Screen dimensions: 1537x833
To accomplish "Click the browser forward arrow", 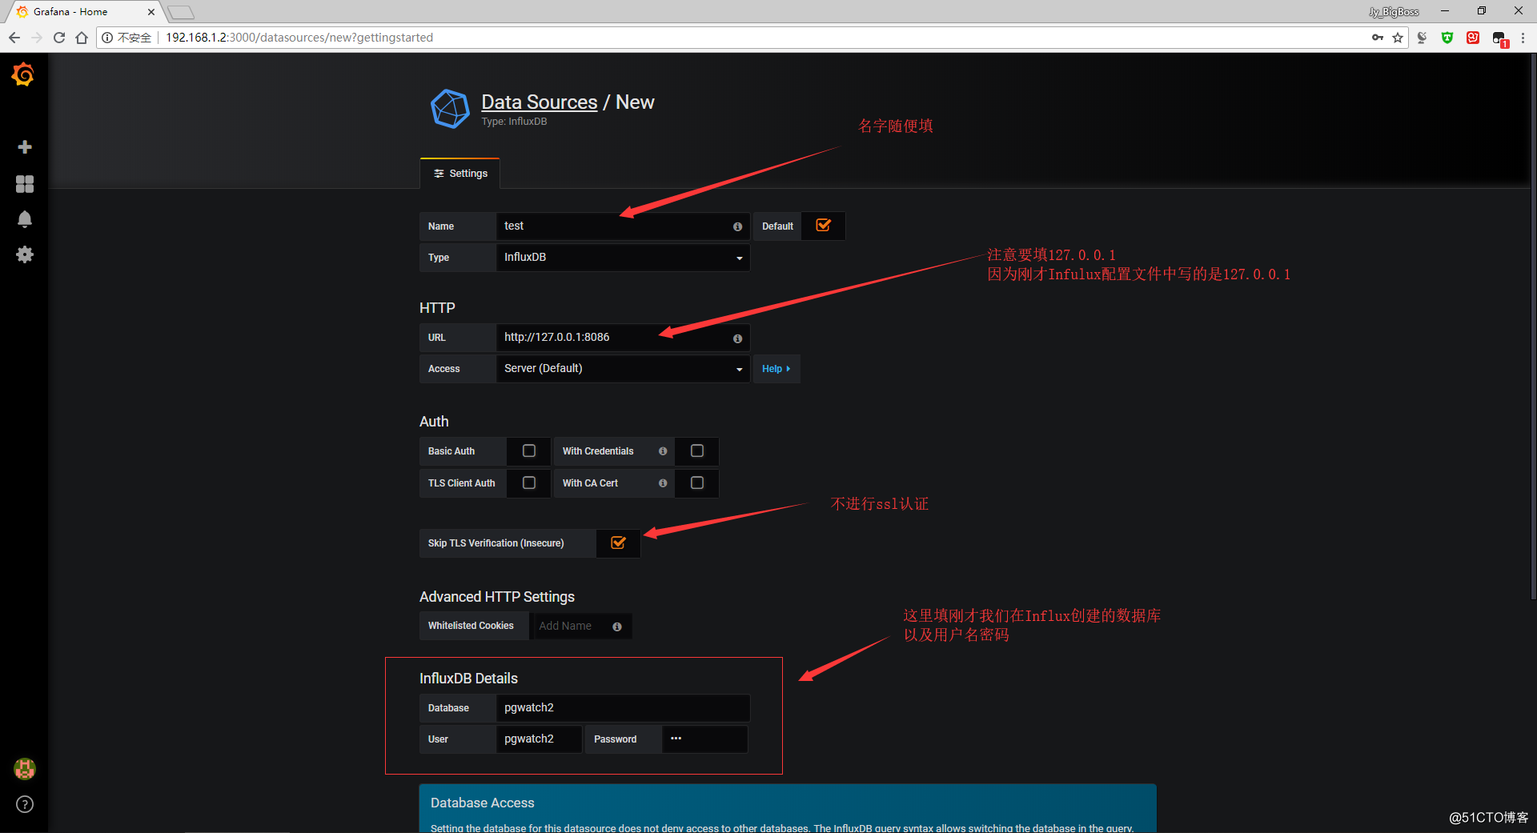I will click(x=37, y=38).
